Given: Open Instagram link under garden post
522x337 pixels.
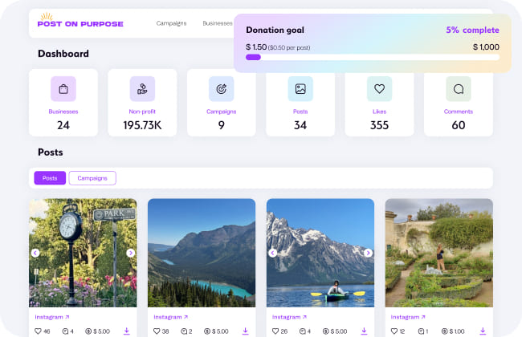Looking at the screenshot, I should (x=406, y=317).
